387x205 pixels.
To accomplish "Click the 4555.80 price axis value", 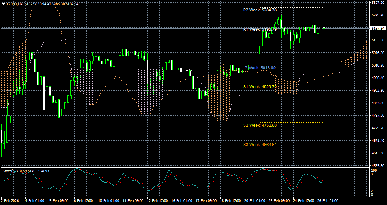I will pyautogui.click(x=378, y=166).
